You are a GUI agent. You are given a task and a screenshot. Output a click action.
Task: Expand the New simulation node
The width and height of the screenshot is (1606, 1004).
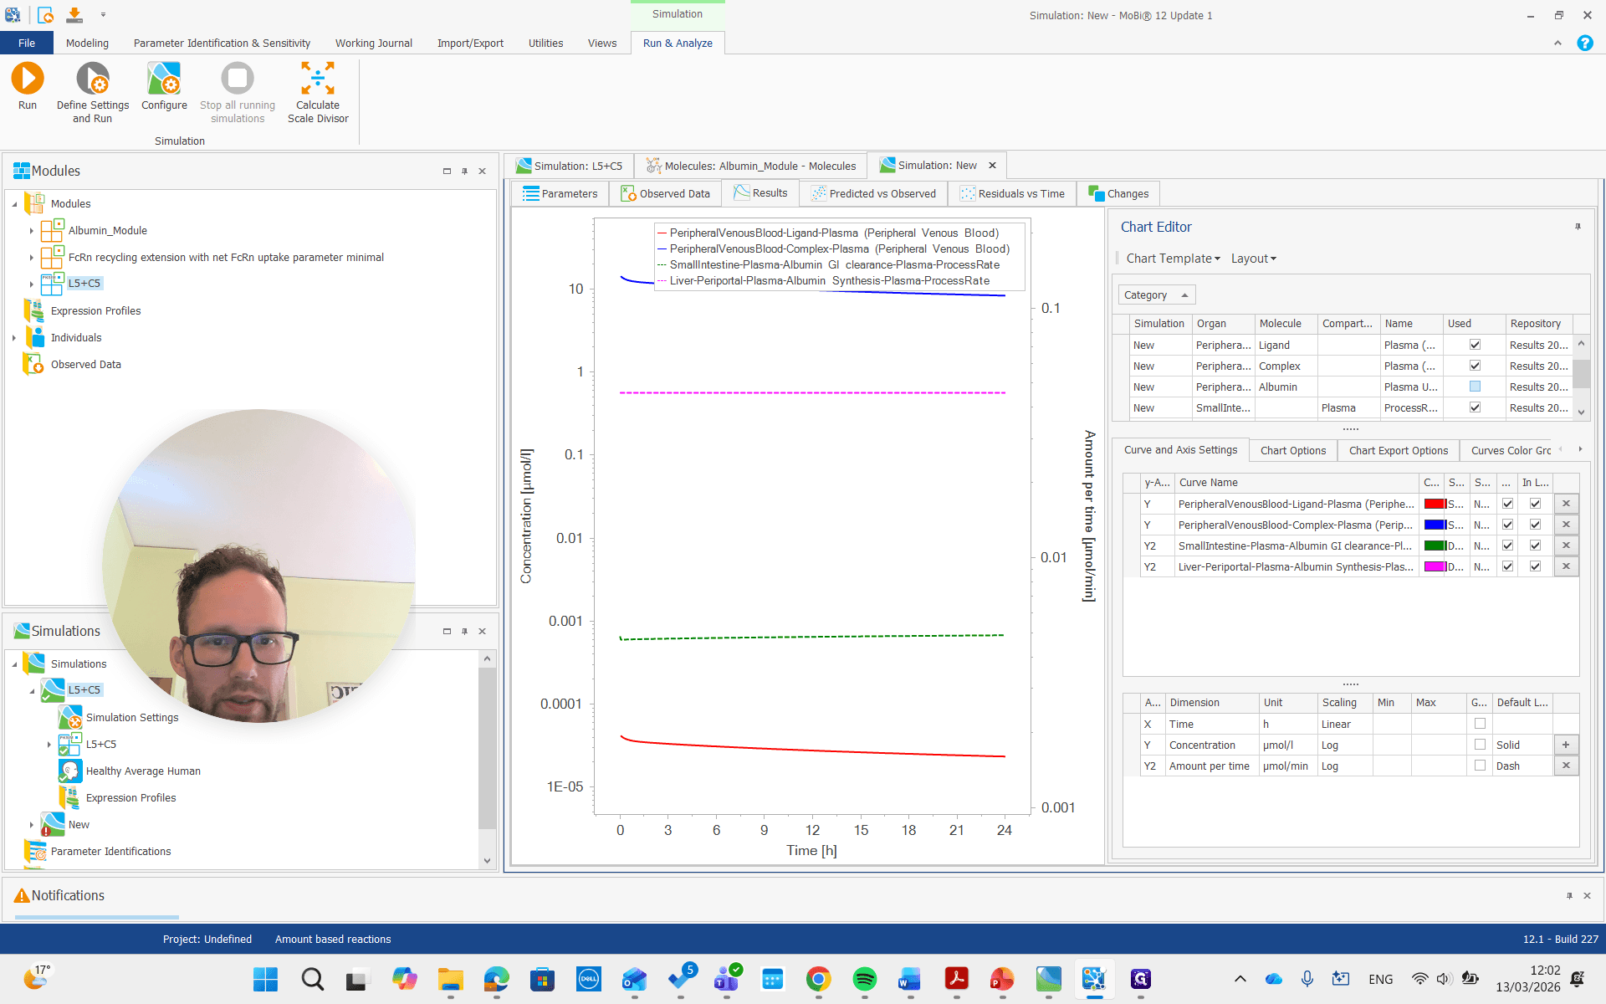pyautogui.click(x=32, y=825)
